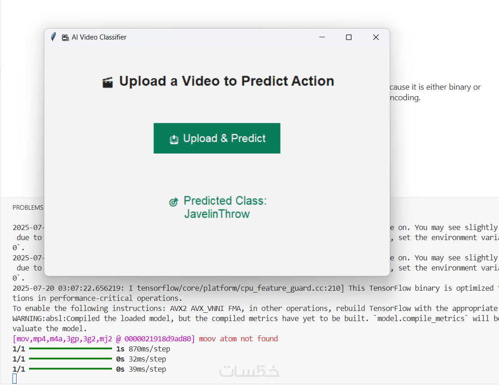Click the target icon beside Predicted Class
The width and height of the screenshot is (499, 385).
point(173,202)
